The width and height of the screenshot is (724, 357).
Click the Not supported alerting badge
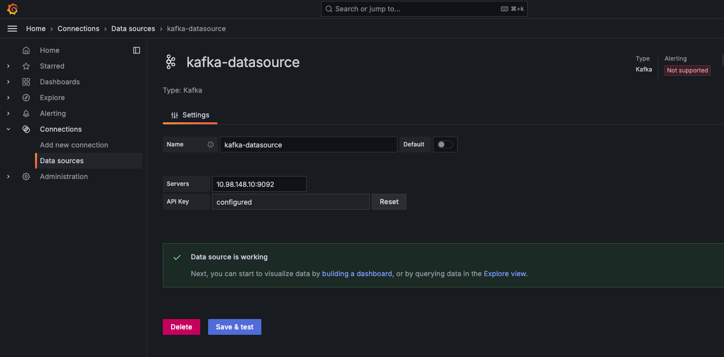point(688,71)
